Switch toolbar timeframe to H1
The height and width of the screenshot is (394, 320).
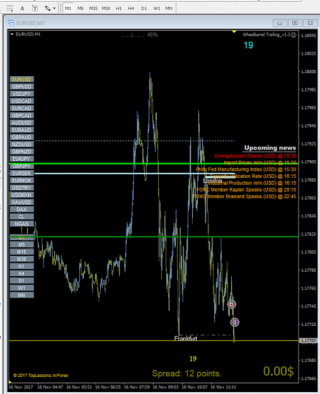point(118,8)
